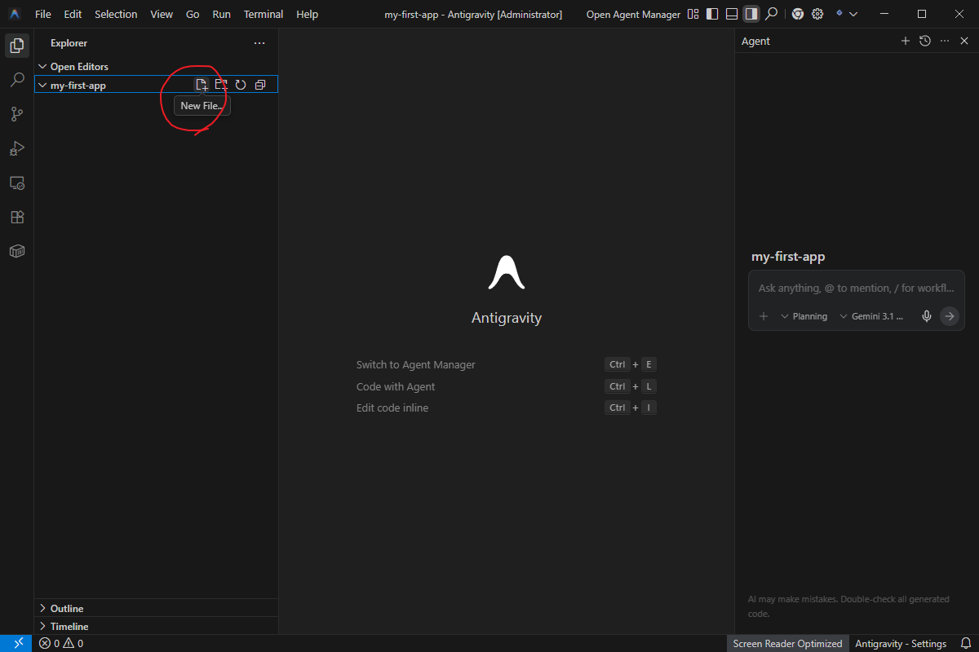Open the Selection menu
The image size is (979, 652).
tap(116, 14)
